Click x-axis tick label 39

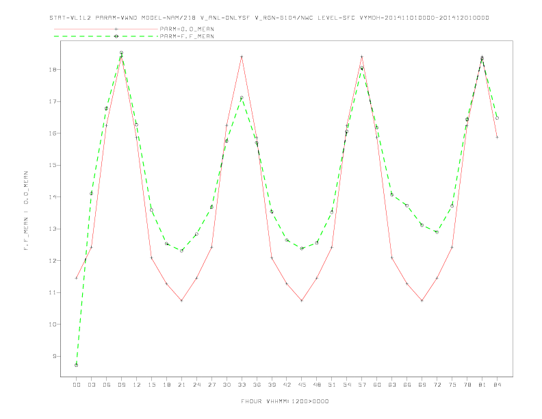(272, 385)
